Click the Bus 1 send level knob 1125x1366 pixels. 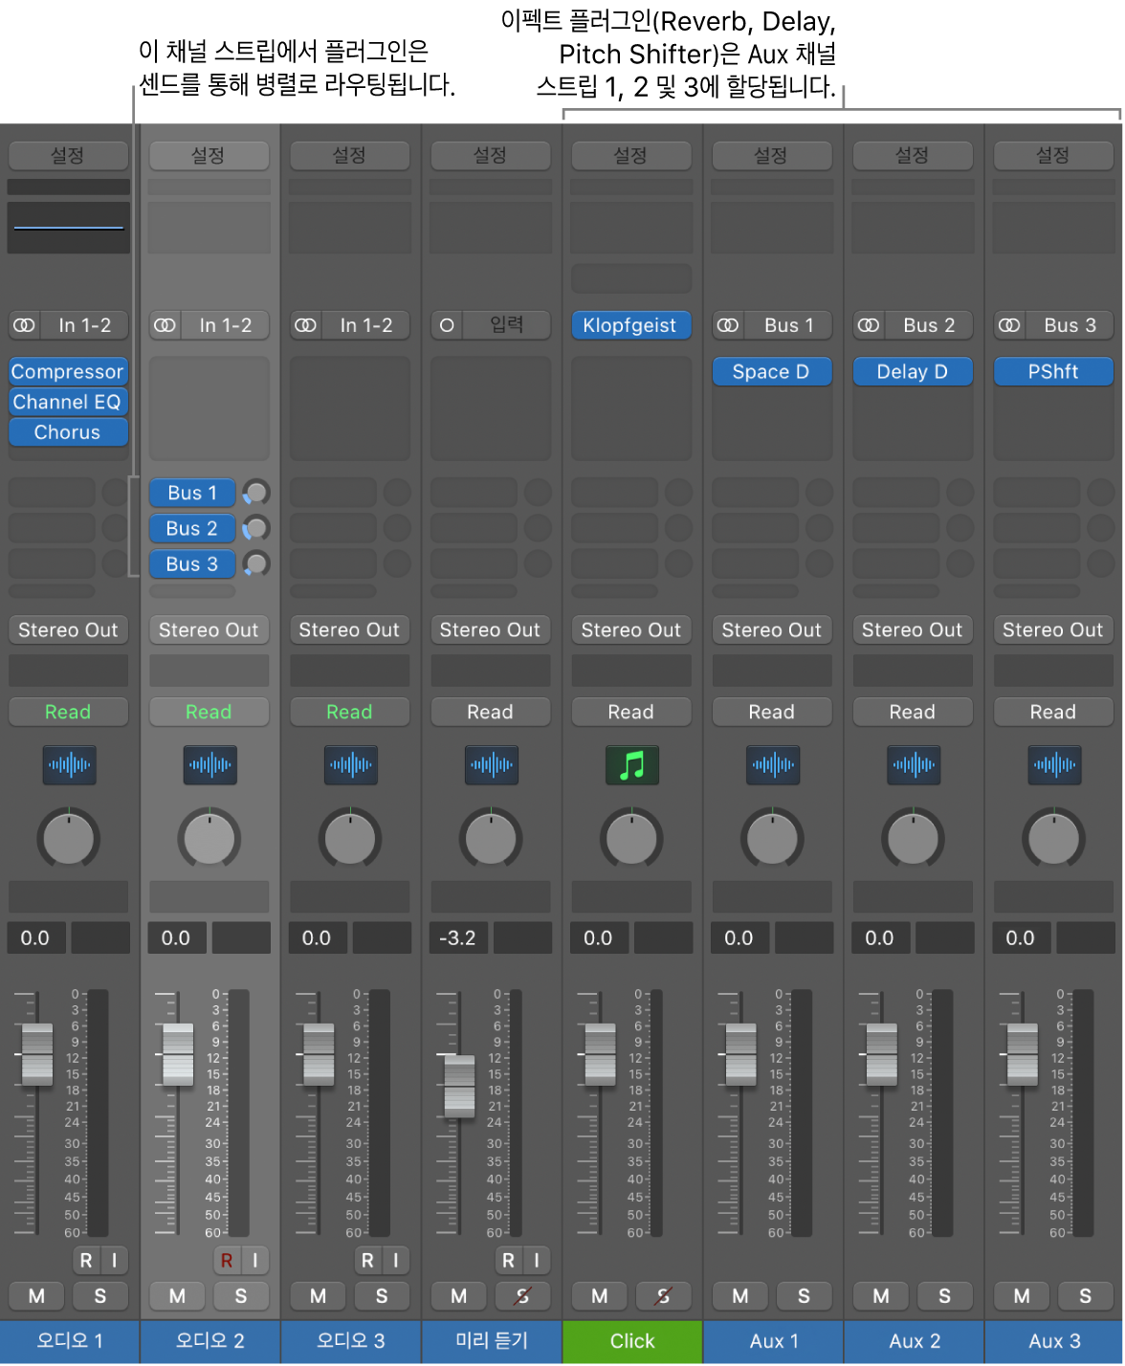[255, 493]
